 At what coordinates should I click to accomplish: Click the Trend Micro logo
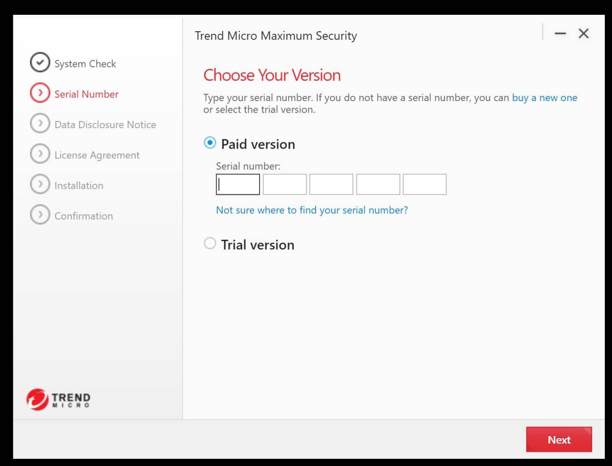(58, 400)
